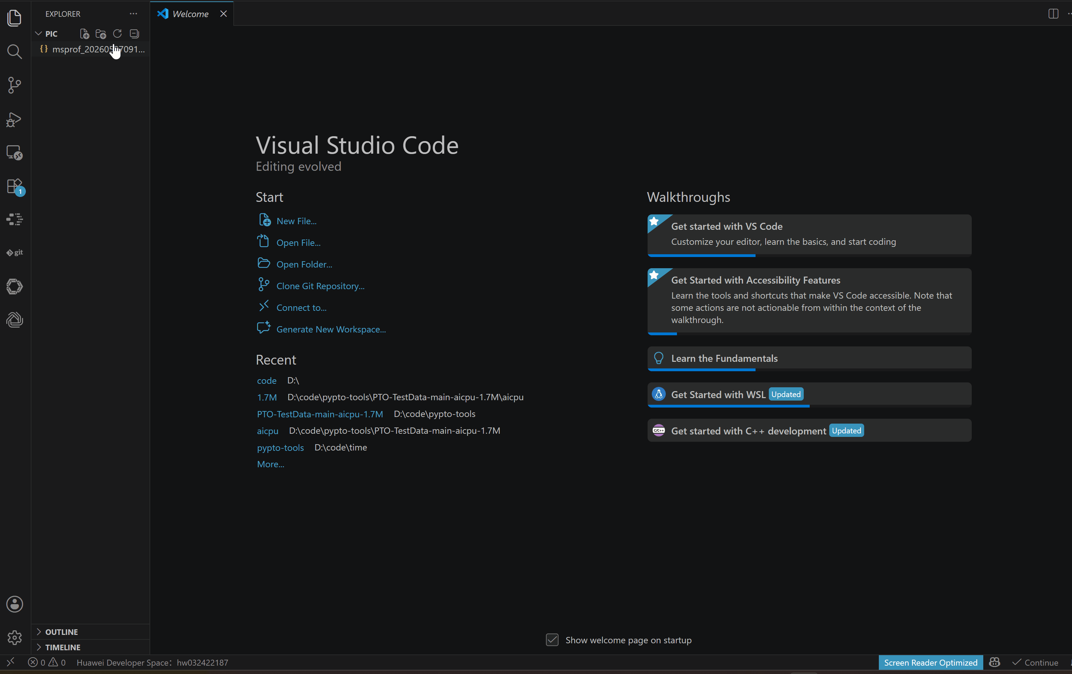1072x674 pixels.
Task: Open the Run and Debug view
Action: pyautogui.click(x=15, y=119)
